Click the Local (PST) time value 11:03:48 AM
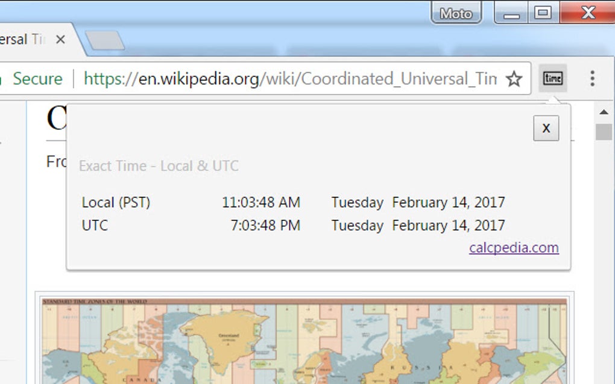 (260, 203)
